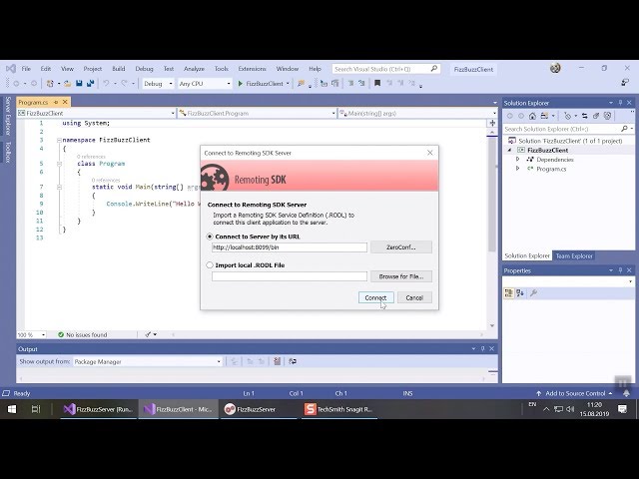Click the Categorized icon in Properties panel

[x=508, y=293]
